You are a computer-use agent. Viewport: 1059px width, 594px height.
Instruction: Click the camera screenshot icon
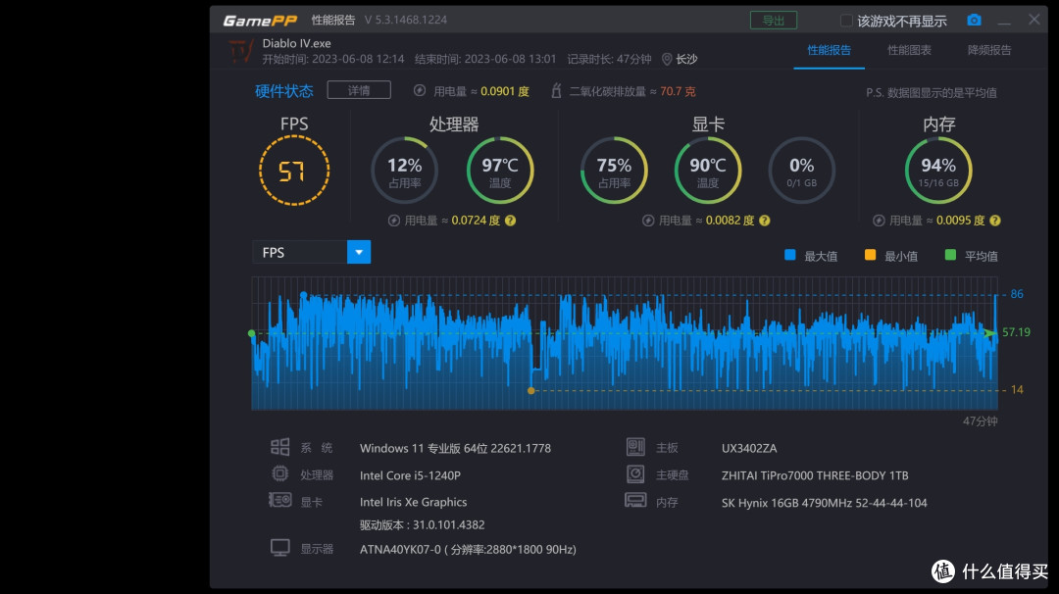tap(974, 21)
